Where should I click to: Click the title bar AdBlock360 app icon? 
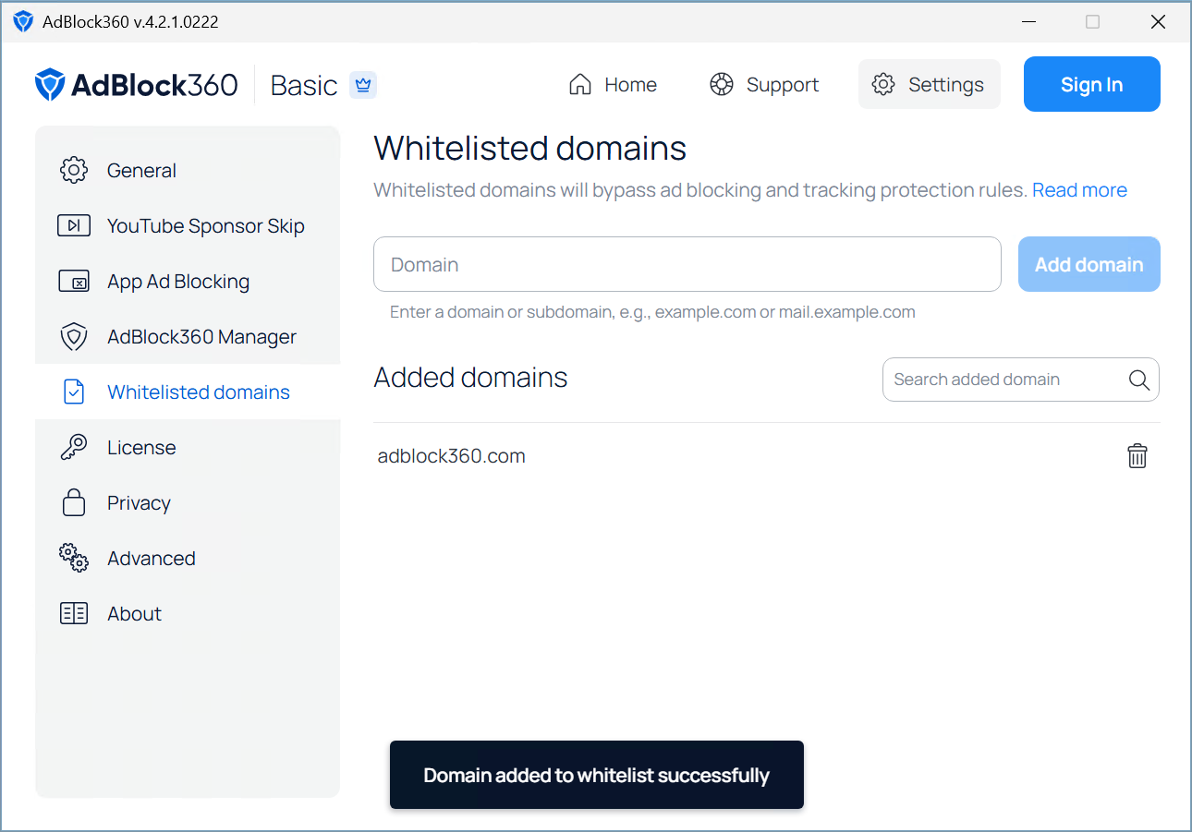[23, 21]
